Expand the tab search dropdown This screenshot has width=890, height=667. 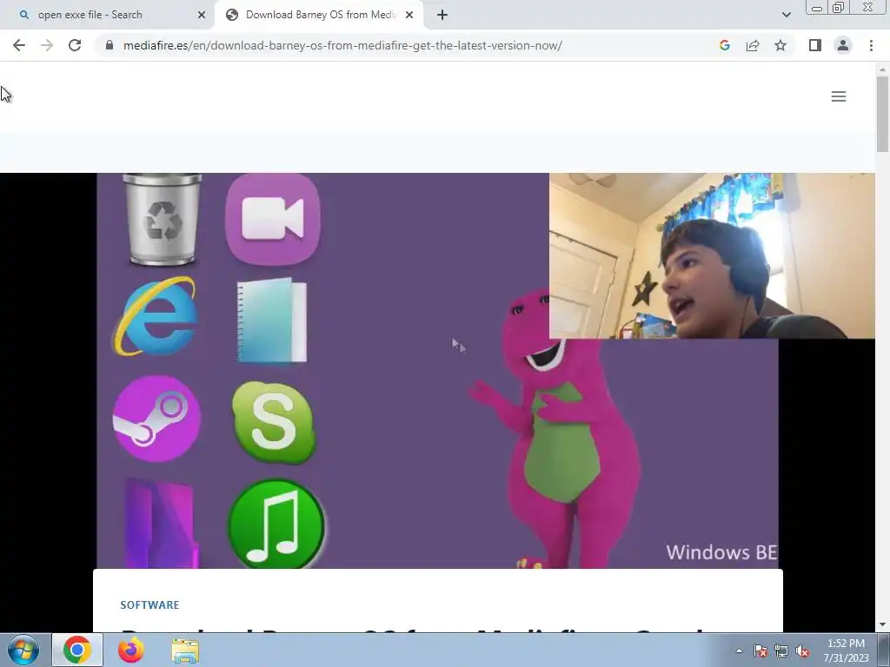(x=786, y=15)
